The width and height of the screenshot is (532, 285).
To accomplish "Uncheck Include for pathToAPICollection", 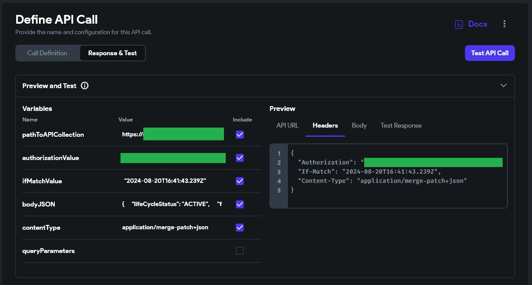I will coord(240,135).
